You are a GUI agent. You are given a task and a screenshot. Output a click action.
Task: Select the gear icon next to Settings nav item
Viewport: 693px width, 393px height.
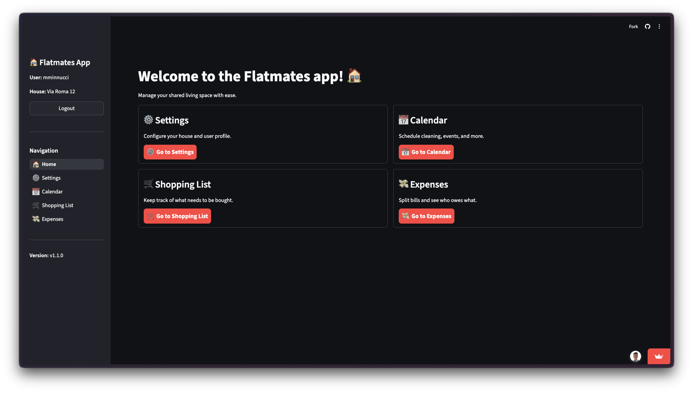click(x=35, y=178)
